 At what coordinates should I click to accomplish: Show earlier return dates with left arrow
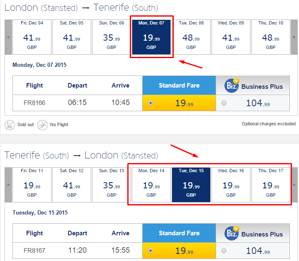8,185
